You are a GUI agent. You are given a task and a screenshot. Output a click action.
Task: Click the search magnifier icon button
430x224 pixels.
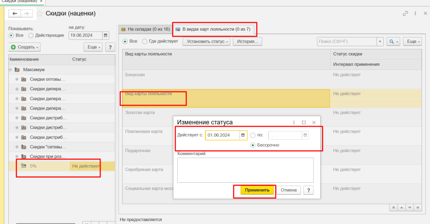[391, 42]
